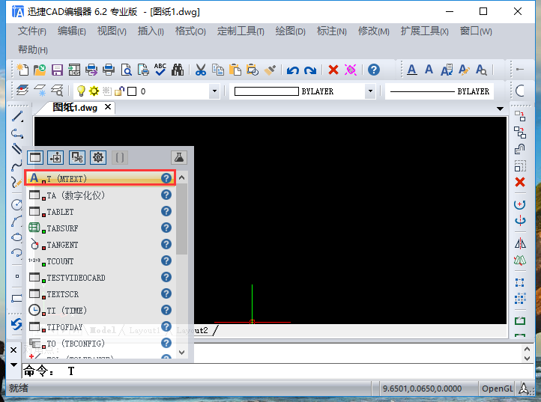The image size is (541, 402).
Task: Open the 绘图(D) menu
Action: coord(290,31)
